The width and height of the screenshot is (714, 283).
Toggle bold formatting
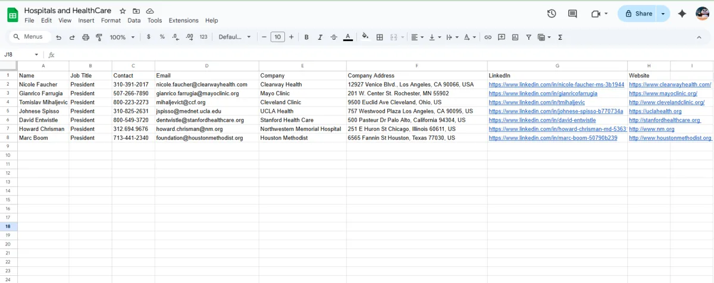pos(306,37)
